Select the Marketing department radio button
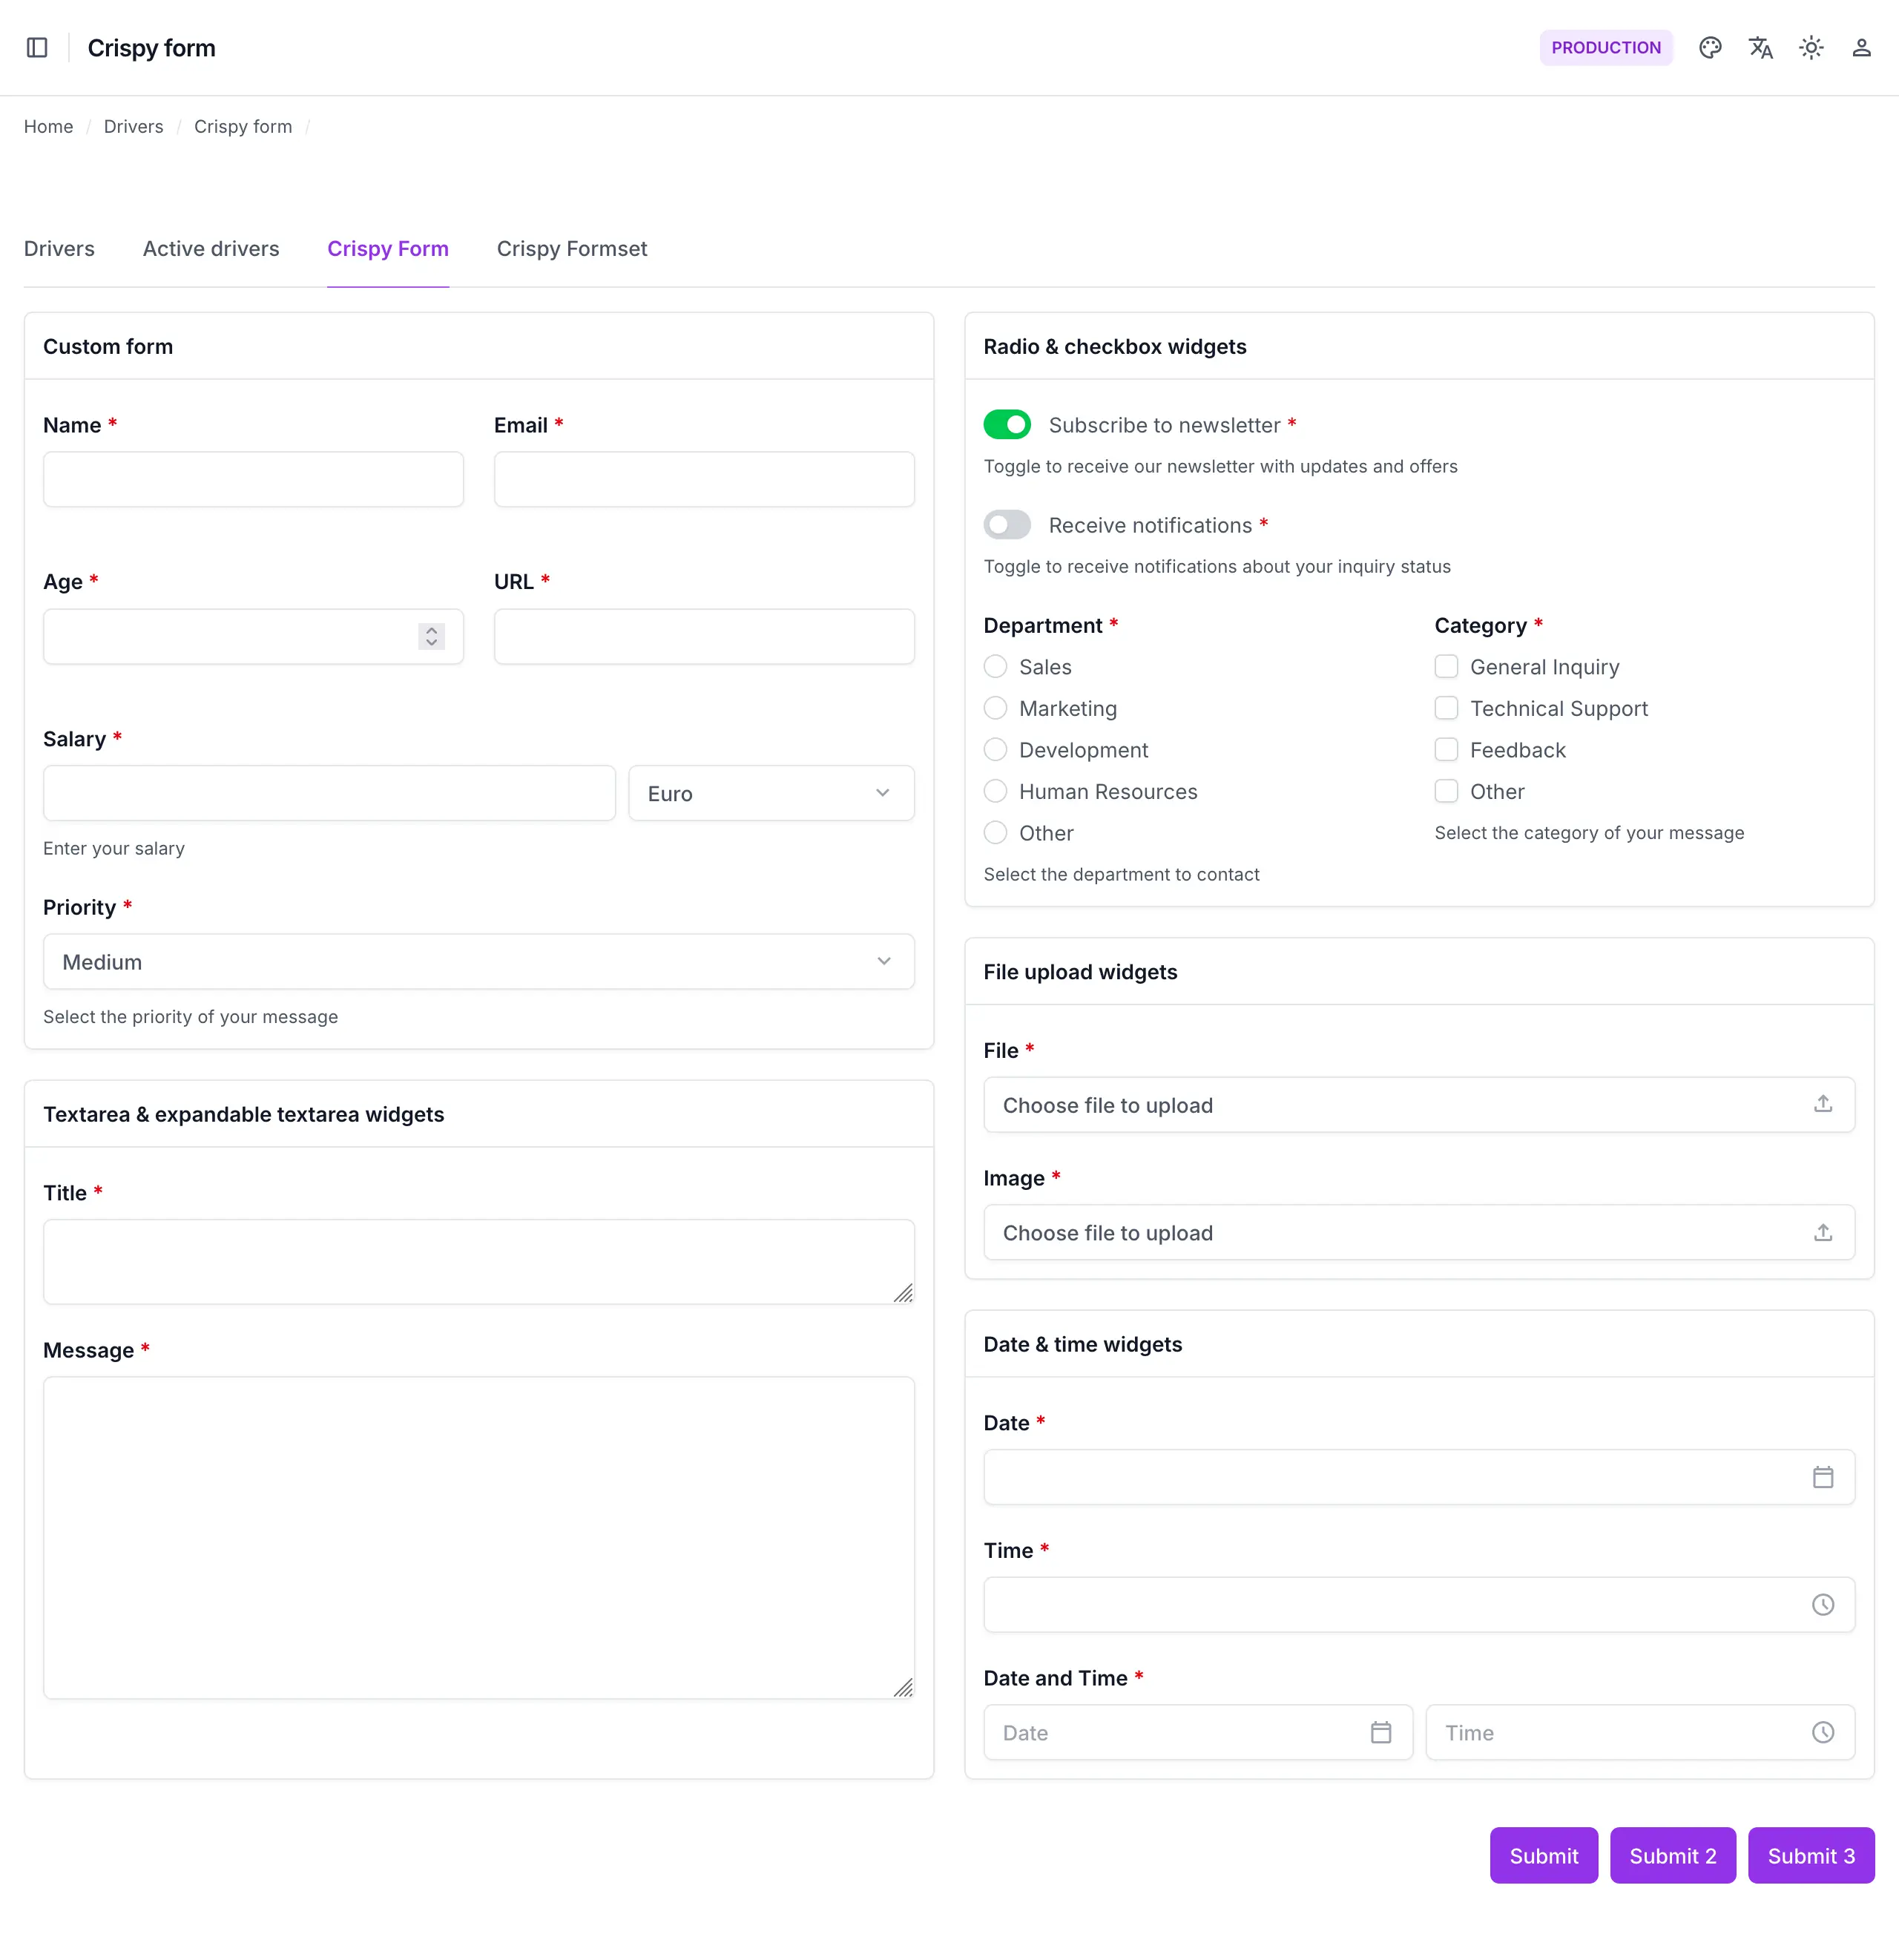 (x=995, y=708)
